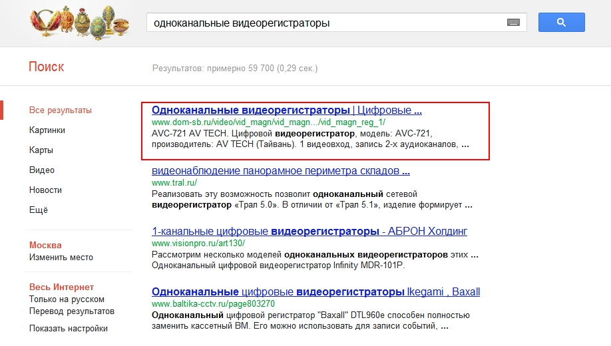Click the www.dom-sb.ru green URL

(268, 122)
